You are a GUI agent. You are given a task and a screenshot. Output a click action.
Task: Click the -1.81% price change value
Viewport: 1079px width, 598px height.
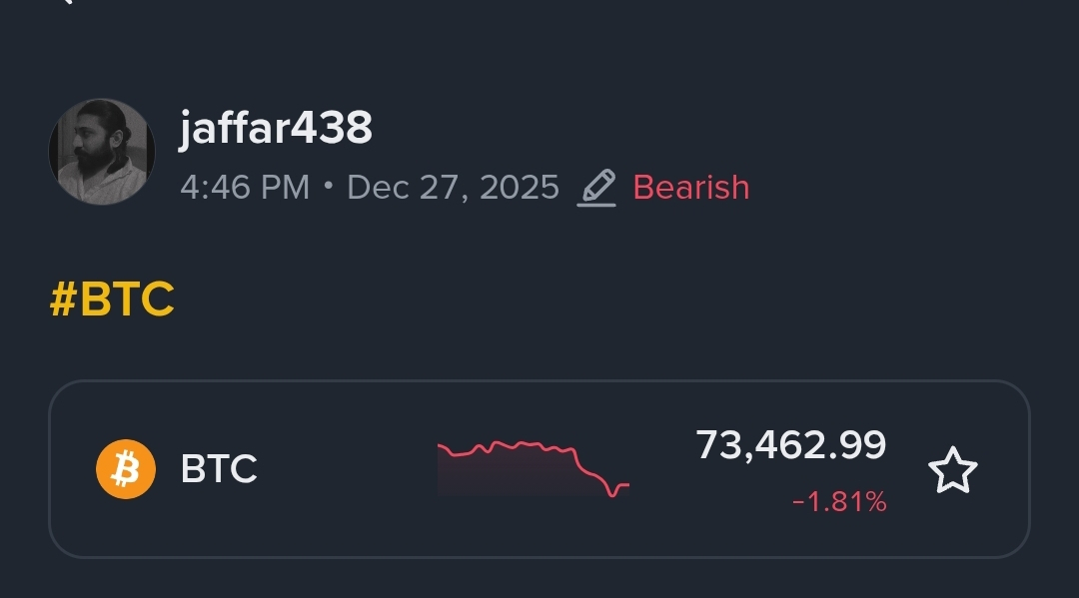838,502
